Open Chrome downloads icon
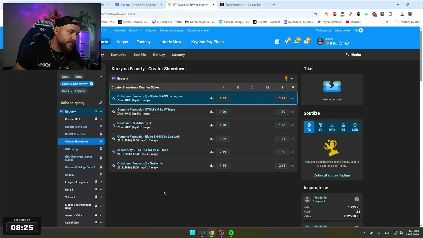Screen dimensions: 423x238 pos(402,14)
